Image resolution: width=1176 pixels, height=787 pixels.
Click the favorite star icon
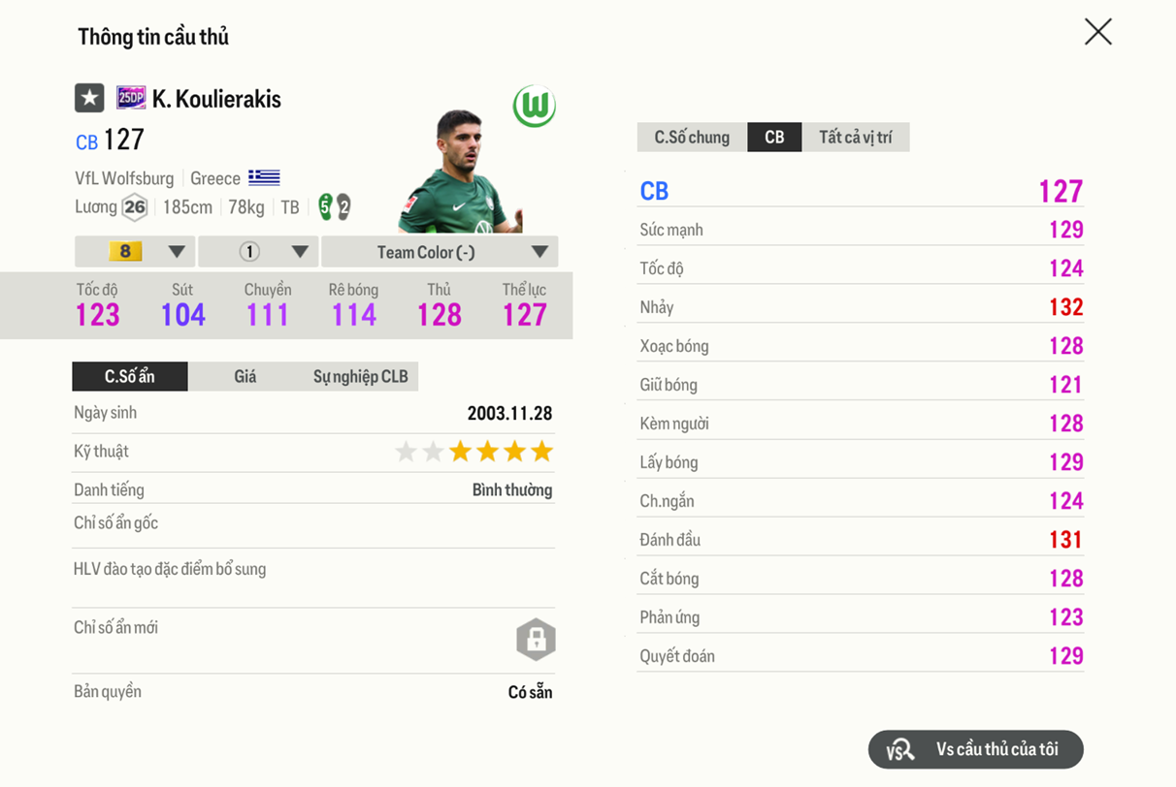[89, 98]
